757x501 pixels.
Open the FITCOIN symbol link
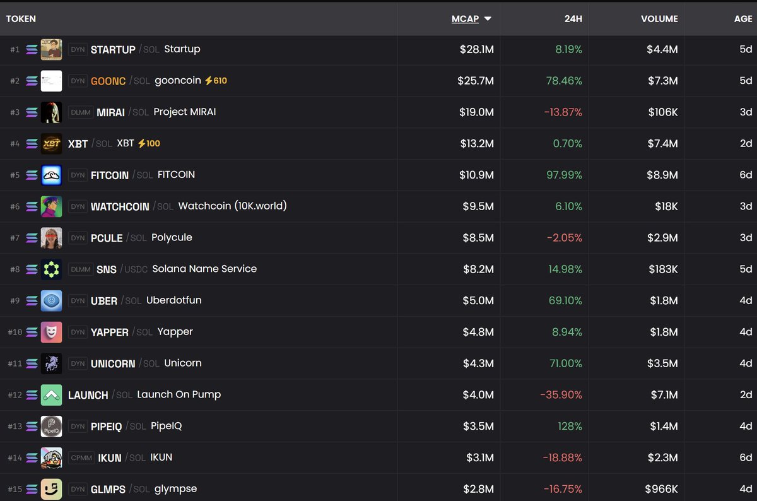(110, 175)
